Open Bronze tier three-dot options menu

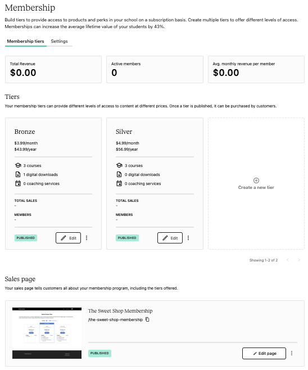87,238
